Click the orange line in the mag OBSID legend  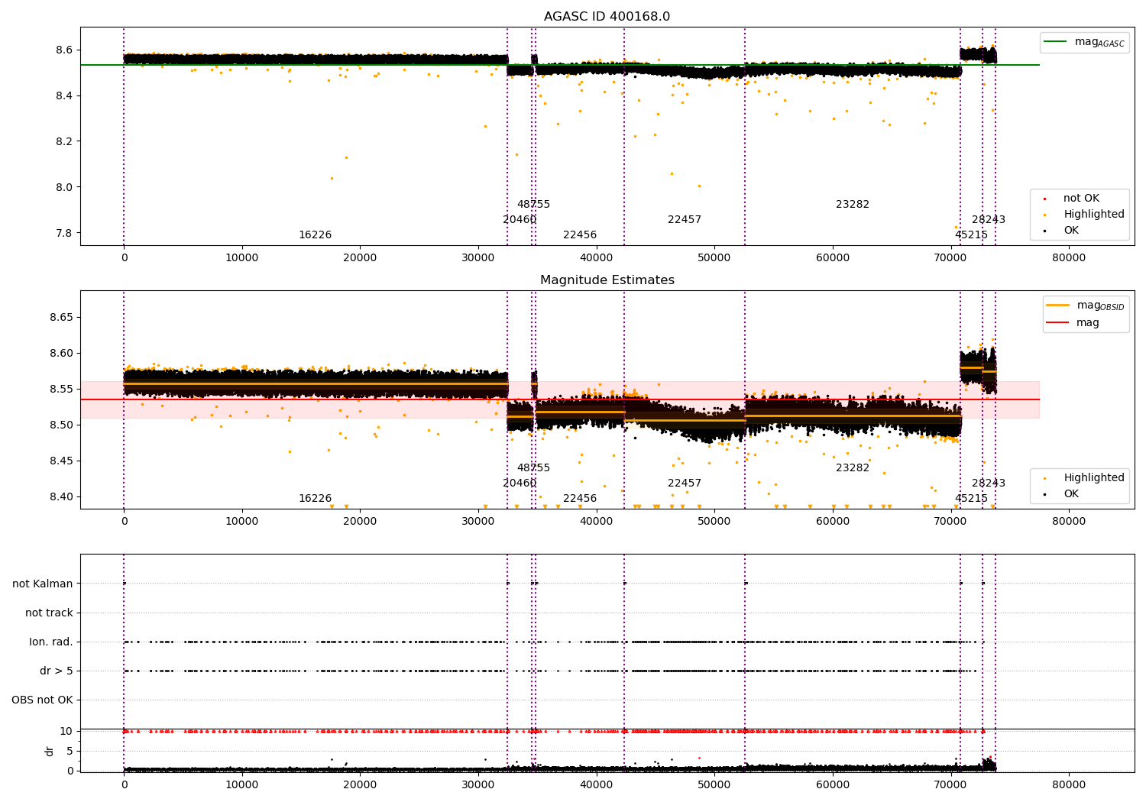pos(1058,306)
